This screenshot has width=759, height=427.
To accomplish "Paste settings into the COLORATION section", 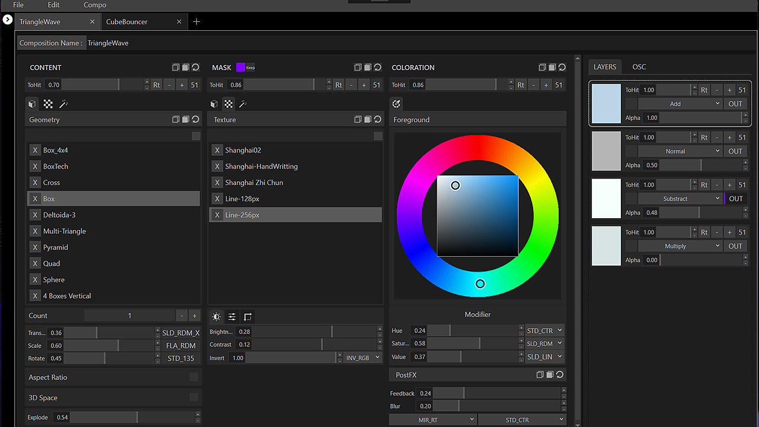I will 552,68.
